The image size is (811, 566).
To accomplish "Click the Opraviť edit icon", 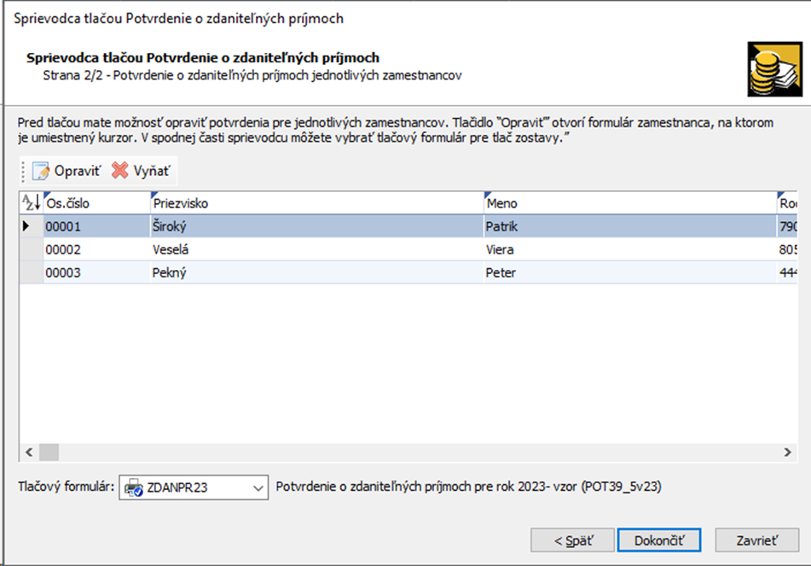I will click(x=41, y=172).
